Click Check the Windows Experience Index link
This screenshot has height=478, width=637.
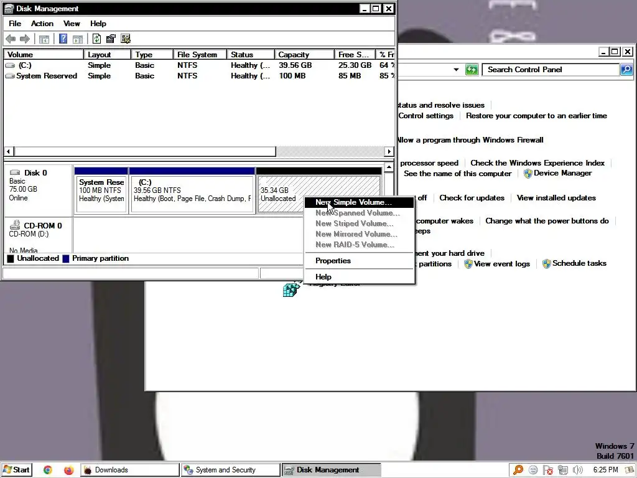pyautogui.click(x=537, y=163)
